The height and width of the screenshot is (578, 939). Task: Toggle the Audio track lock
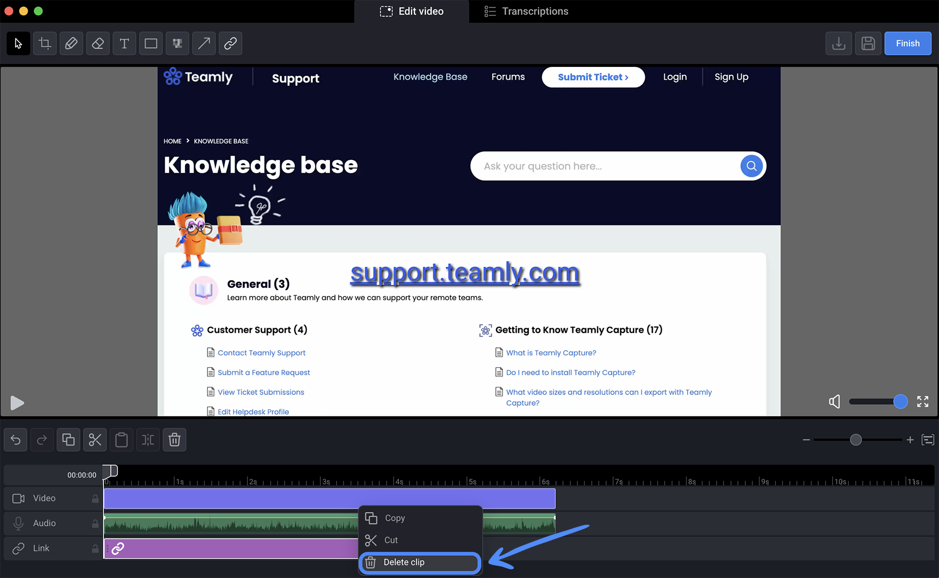pyautogui.click(x=95, y=523)
